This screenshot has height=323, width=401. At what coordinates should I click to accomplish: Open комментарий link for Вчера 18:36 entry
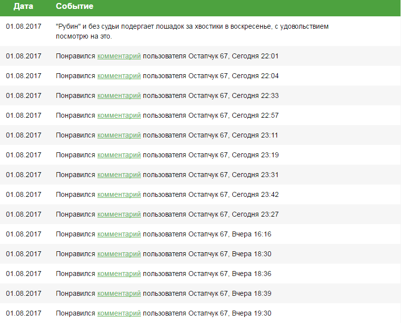(x=119, y=274)
